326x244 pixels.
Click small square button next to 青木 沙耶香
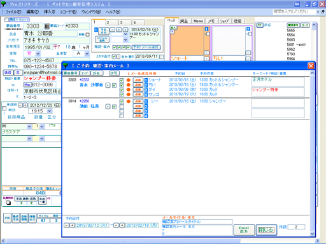(x=108, y=85)
